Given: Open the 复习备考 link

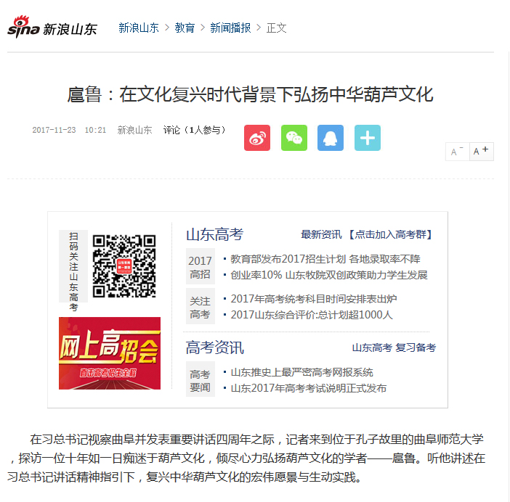Looking at the screenshot, I should (x=416, y=347).
